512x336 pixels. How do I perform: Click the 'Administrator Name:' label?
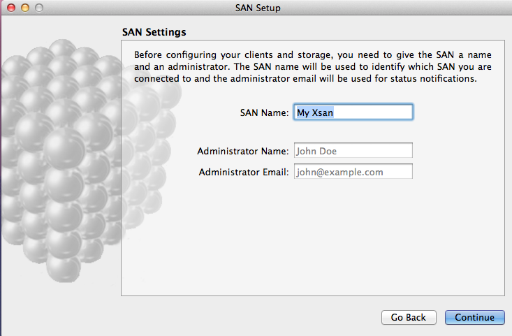[x=243, y=151]
